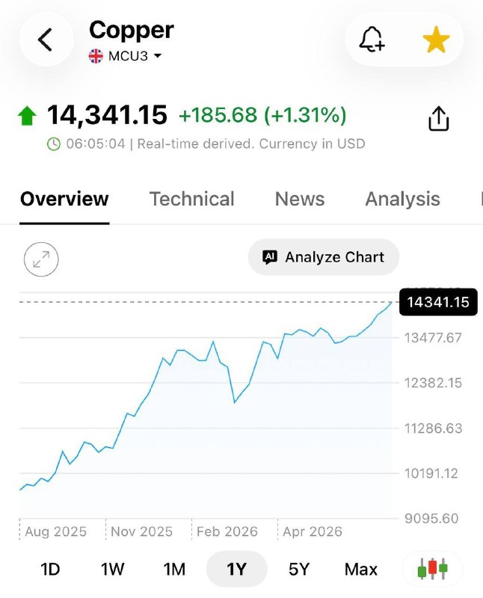The image size is (483, 598).
Task: Select the 1W time range
Action: pyautogui.click(x=113, y=569)
